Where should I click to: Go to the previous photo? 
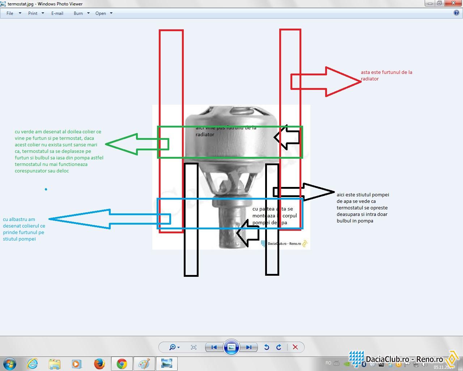click(214, 347)
